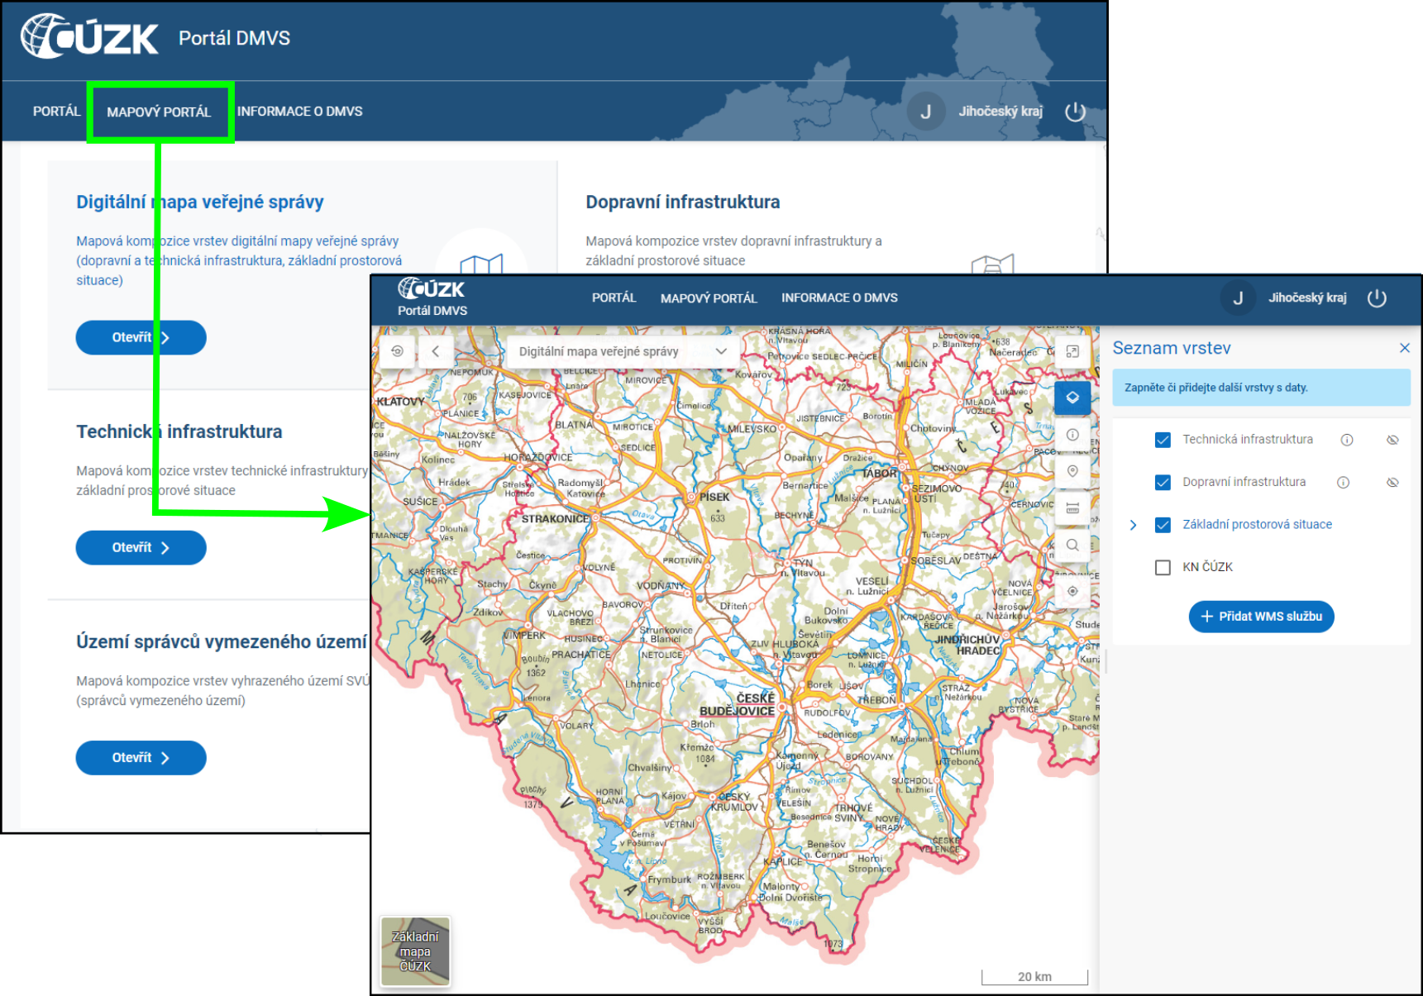Click MAPOVÝ PORTÁL menu in map window
Image resolution: width=1423 pixels, height=996 pixels.
click(x=709, y=298)
